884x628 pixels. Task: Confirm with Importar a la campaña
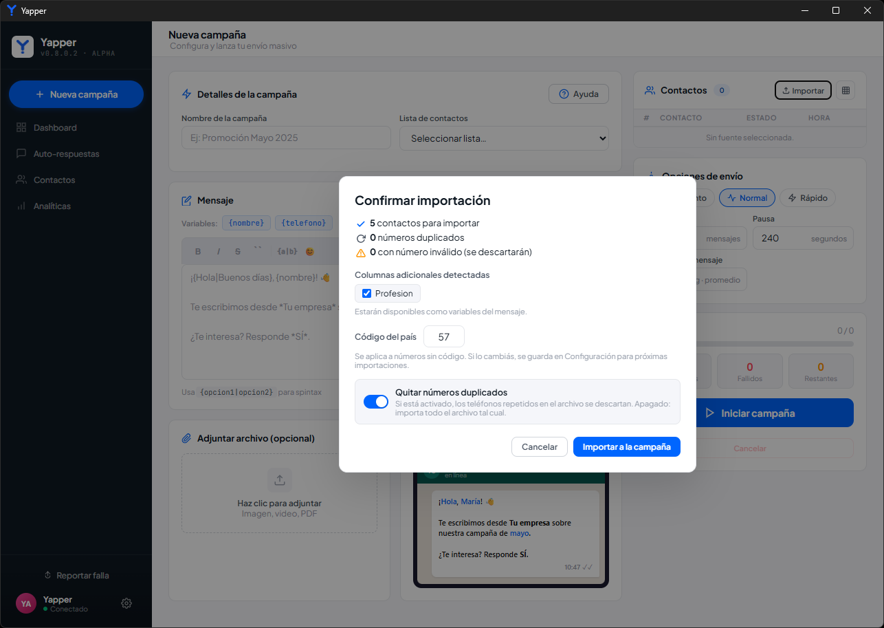(627, 446)
